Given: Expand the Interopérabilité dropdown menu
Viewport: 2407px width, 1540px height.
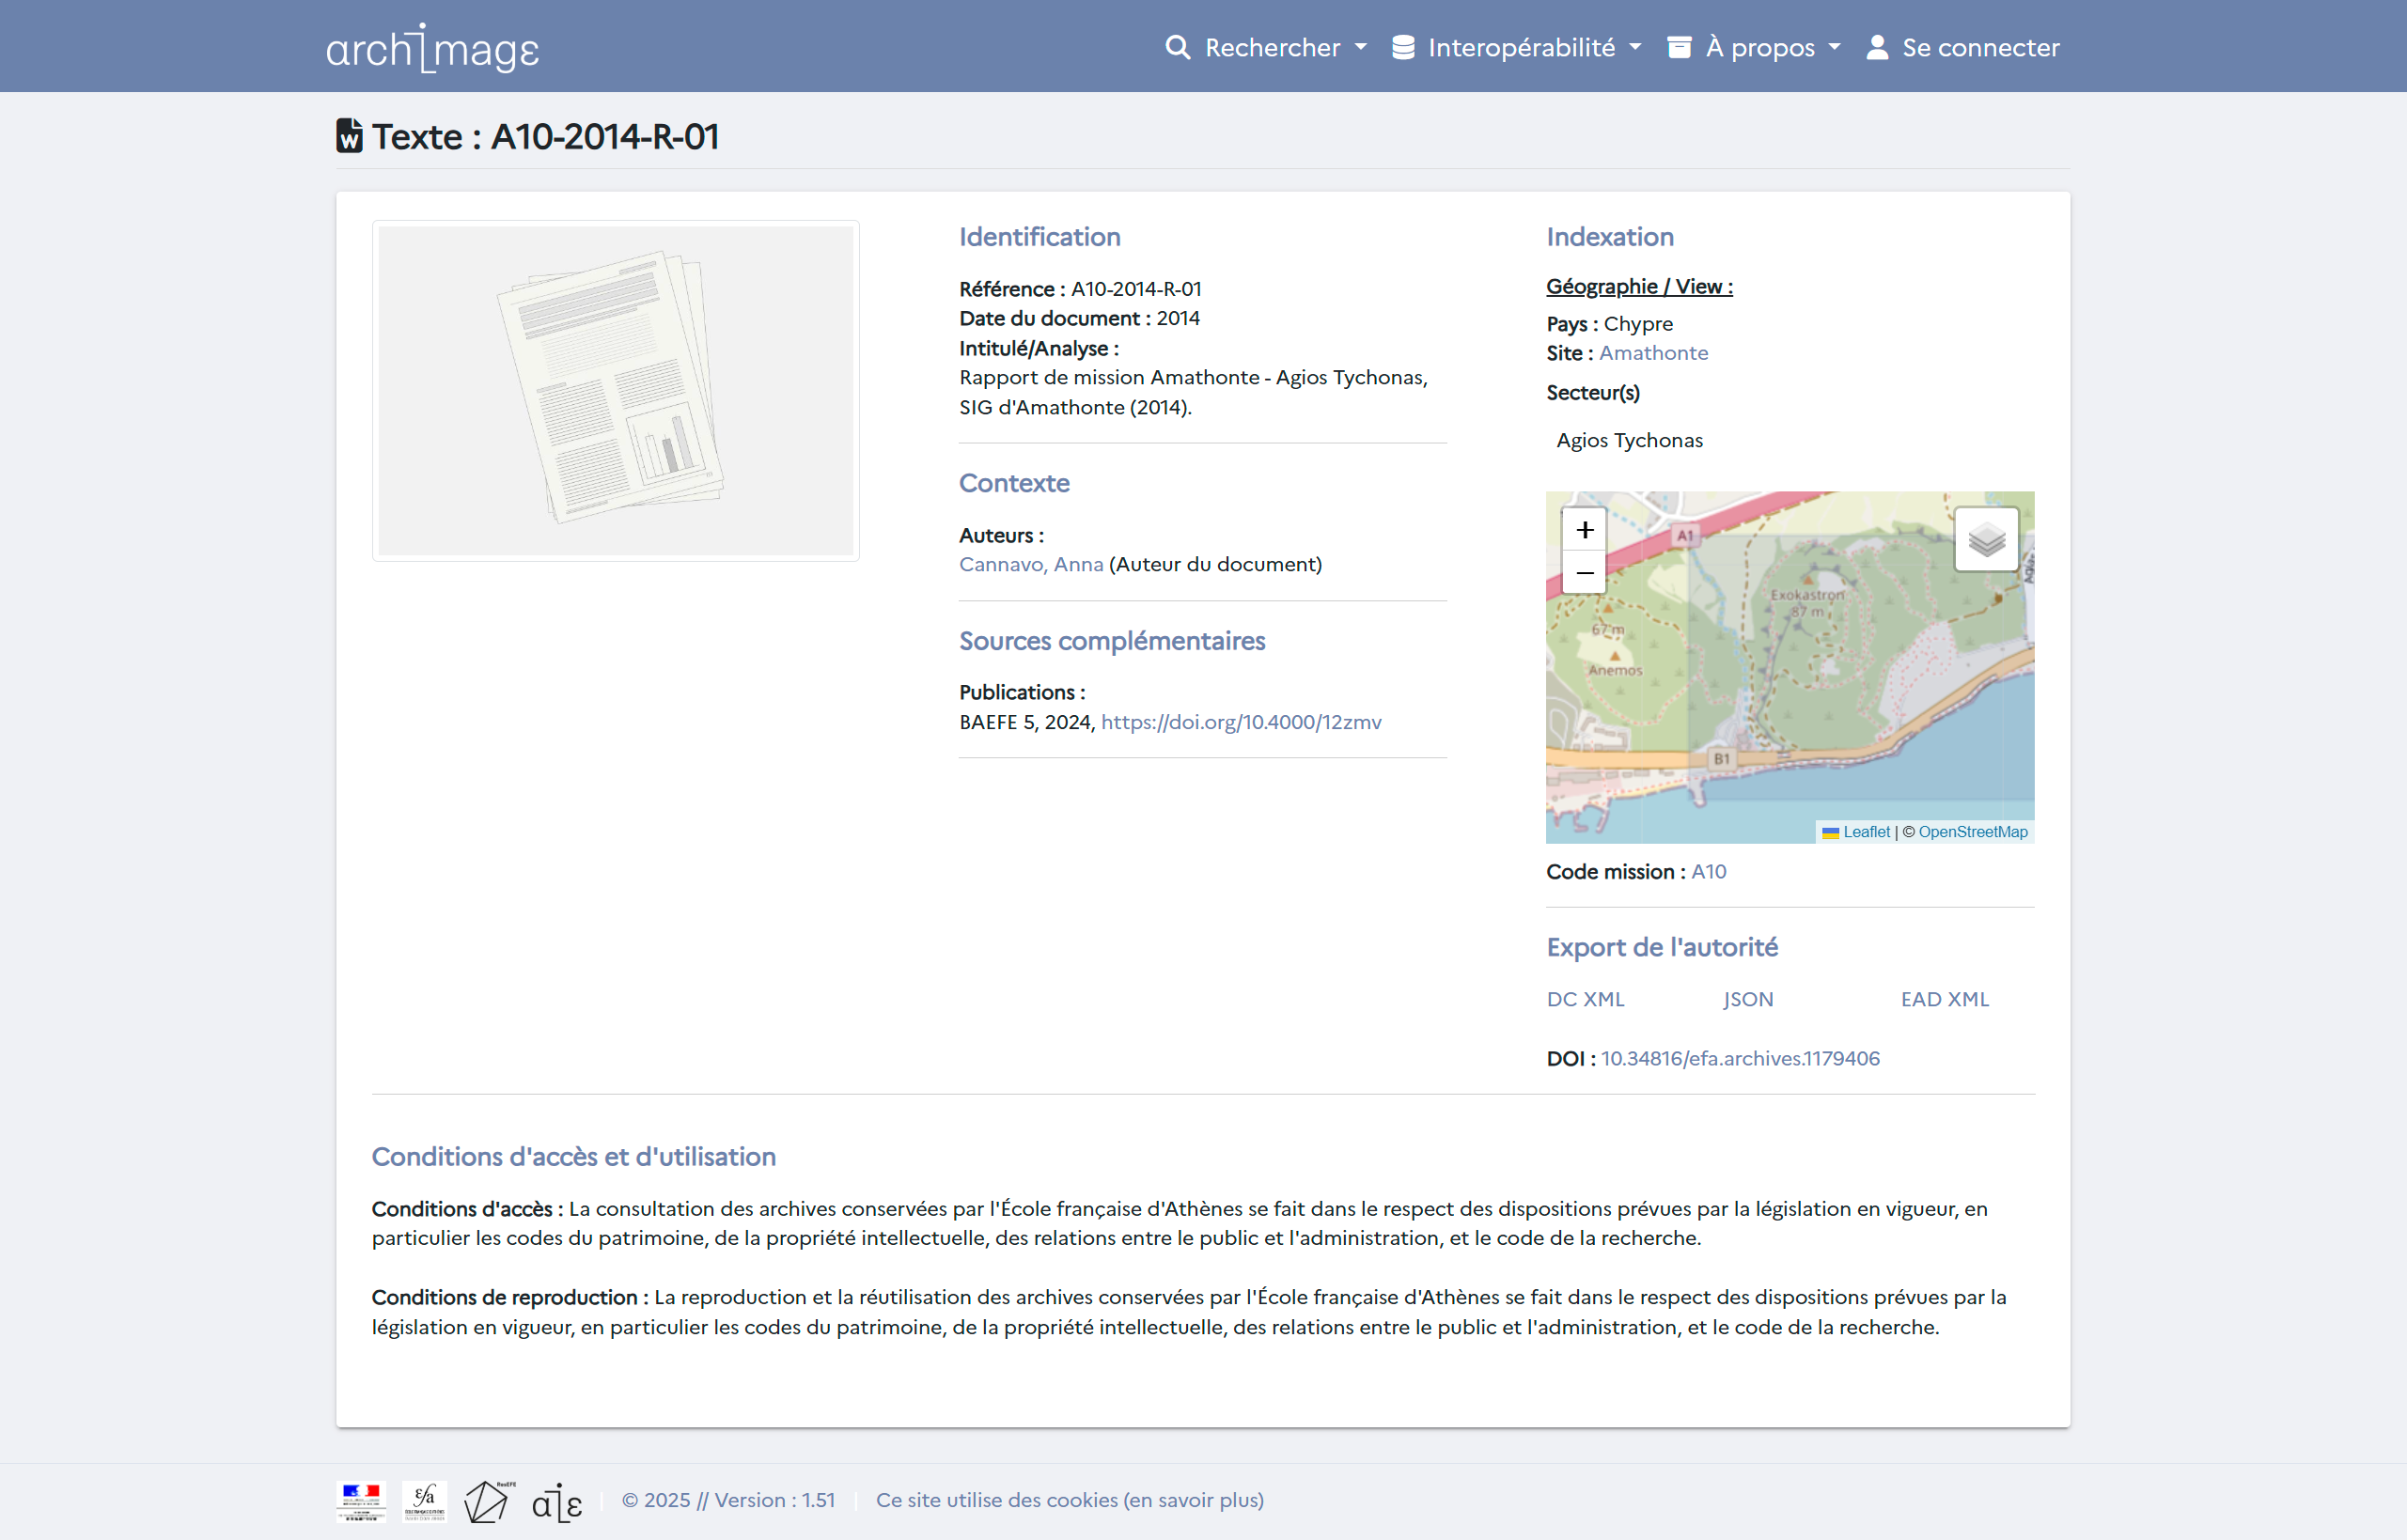Looking at the screenshot, I should (1532, 47).
